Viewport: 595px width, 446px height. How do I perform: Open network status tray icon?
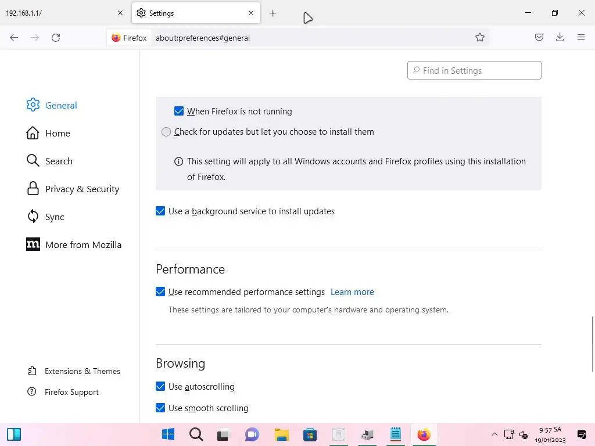pos(509,434)
